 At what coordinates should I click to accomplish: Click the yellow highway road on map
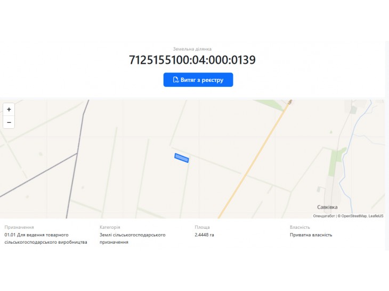[253, 161]
